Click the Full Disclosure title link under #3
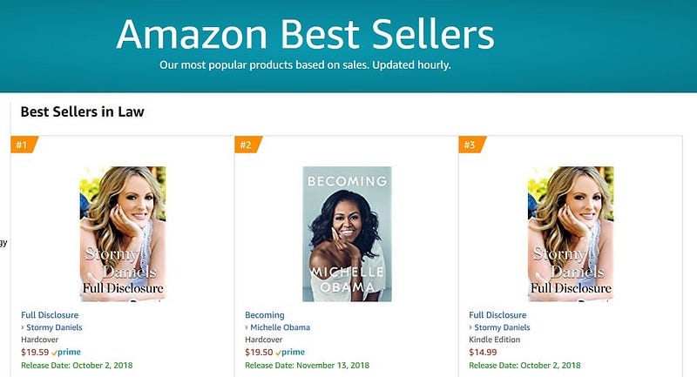The height and width of the screenshot is (377, 697). pos(497,315)
